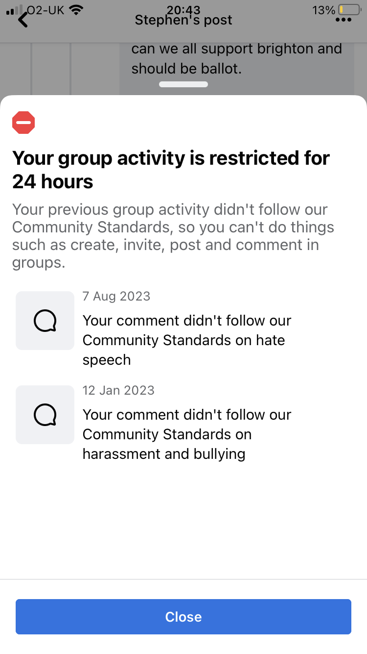This screenshot has width=367, height=654.
Task: Tap the 20:43 clock in status bar
Action: [183, 9]
